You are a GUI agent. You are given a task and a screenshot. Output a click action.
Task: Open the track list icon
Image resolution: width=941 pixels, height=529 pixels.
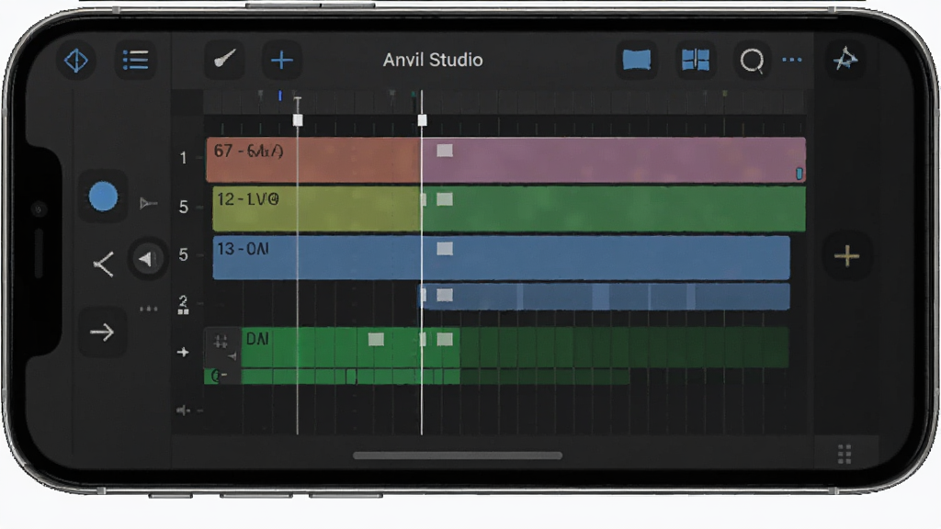(x=136, y=60)
